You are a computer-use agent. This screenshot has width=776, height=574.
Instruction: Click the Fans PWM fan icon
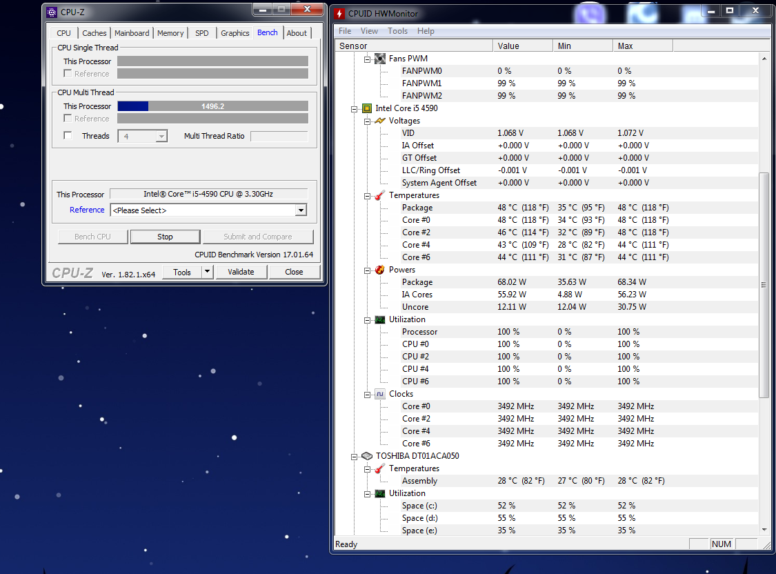[x=380, y=59]
